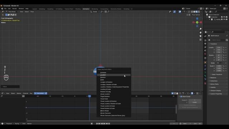Pick Location, Rotation & Scale keyframe entry

coord(114,85)
